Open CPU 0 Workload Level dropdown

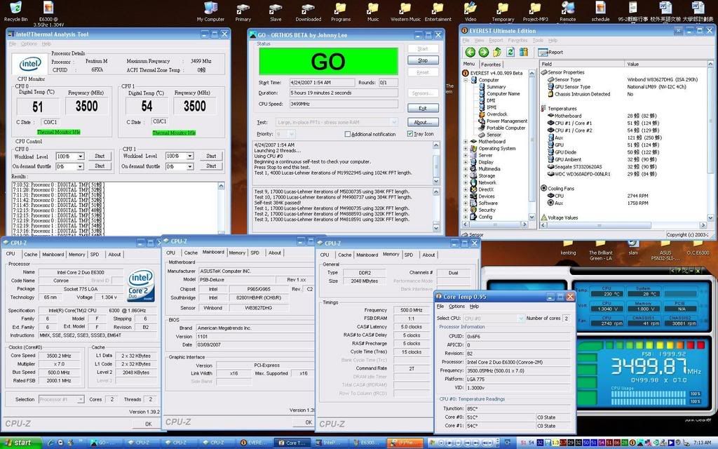click(x=81, y=156)
